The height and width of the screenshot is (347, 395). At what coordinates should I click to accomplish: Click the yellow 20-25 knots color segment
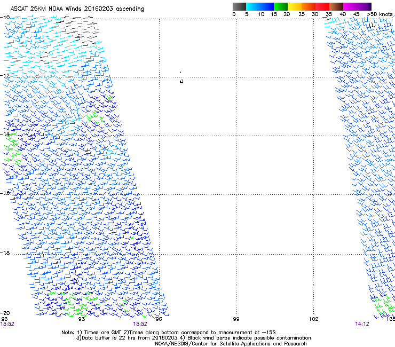(295, 6)
